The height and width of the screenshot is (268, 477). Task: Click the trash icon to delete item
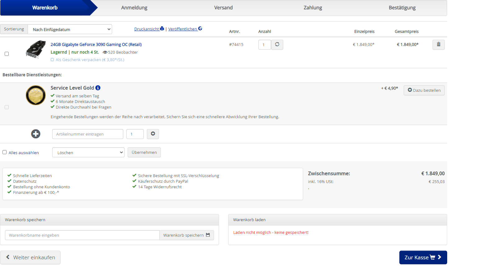pos(438,44)
